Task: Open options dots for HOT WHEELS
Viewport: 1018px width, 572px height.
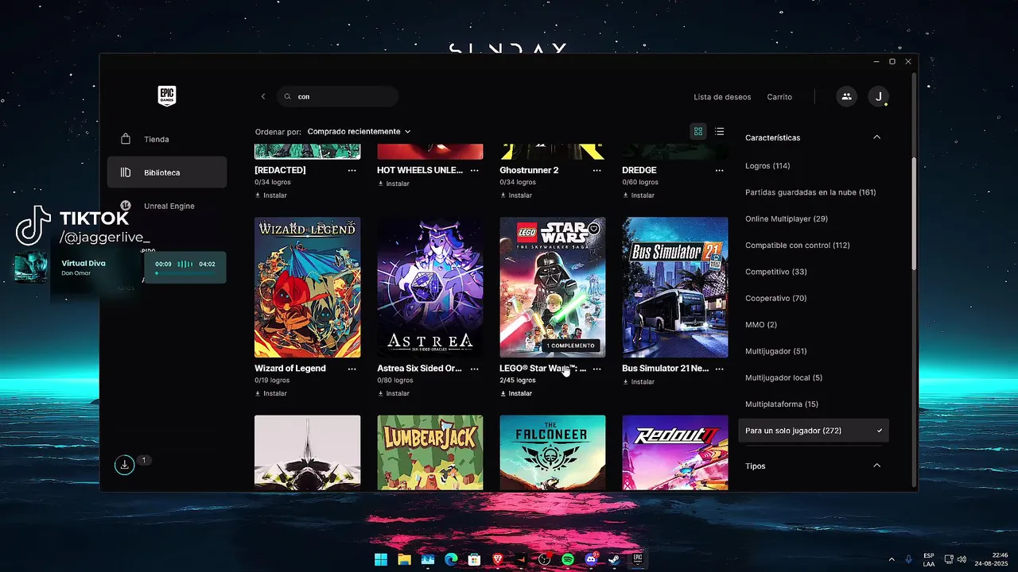Action: click(475, 170)
